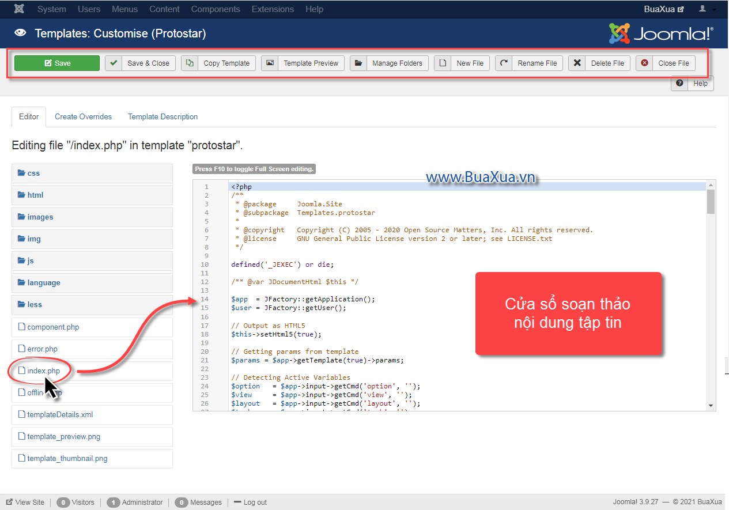Open the Extensions menu
This screenshot has width=729, height=510.
tap(273, 9)
